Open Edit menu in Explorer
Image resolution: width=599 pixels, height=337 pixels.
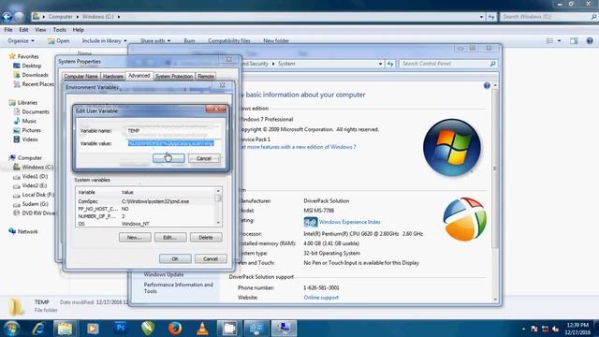click(23, 29)
